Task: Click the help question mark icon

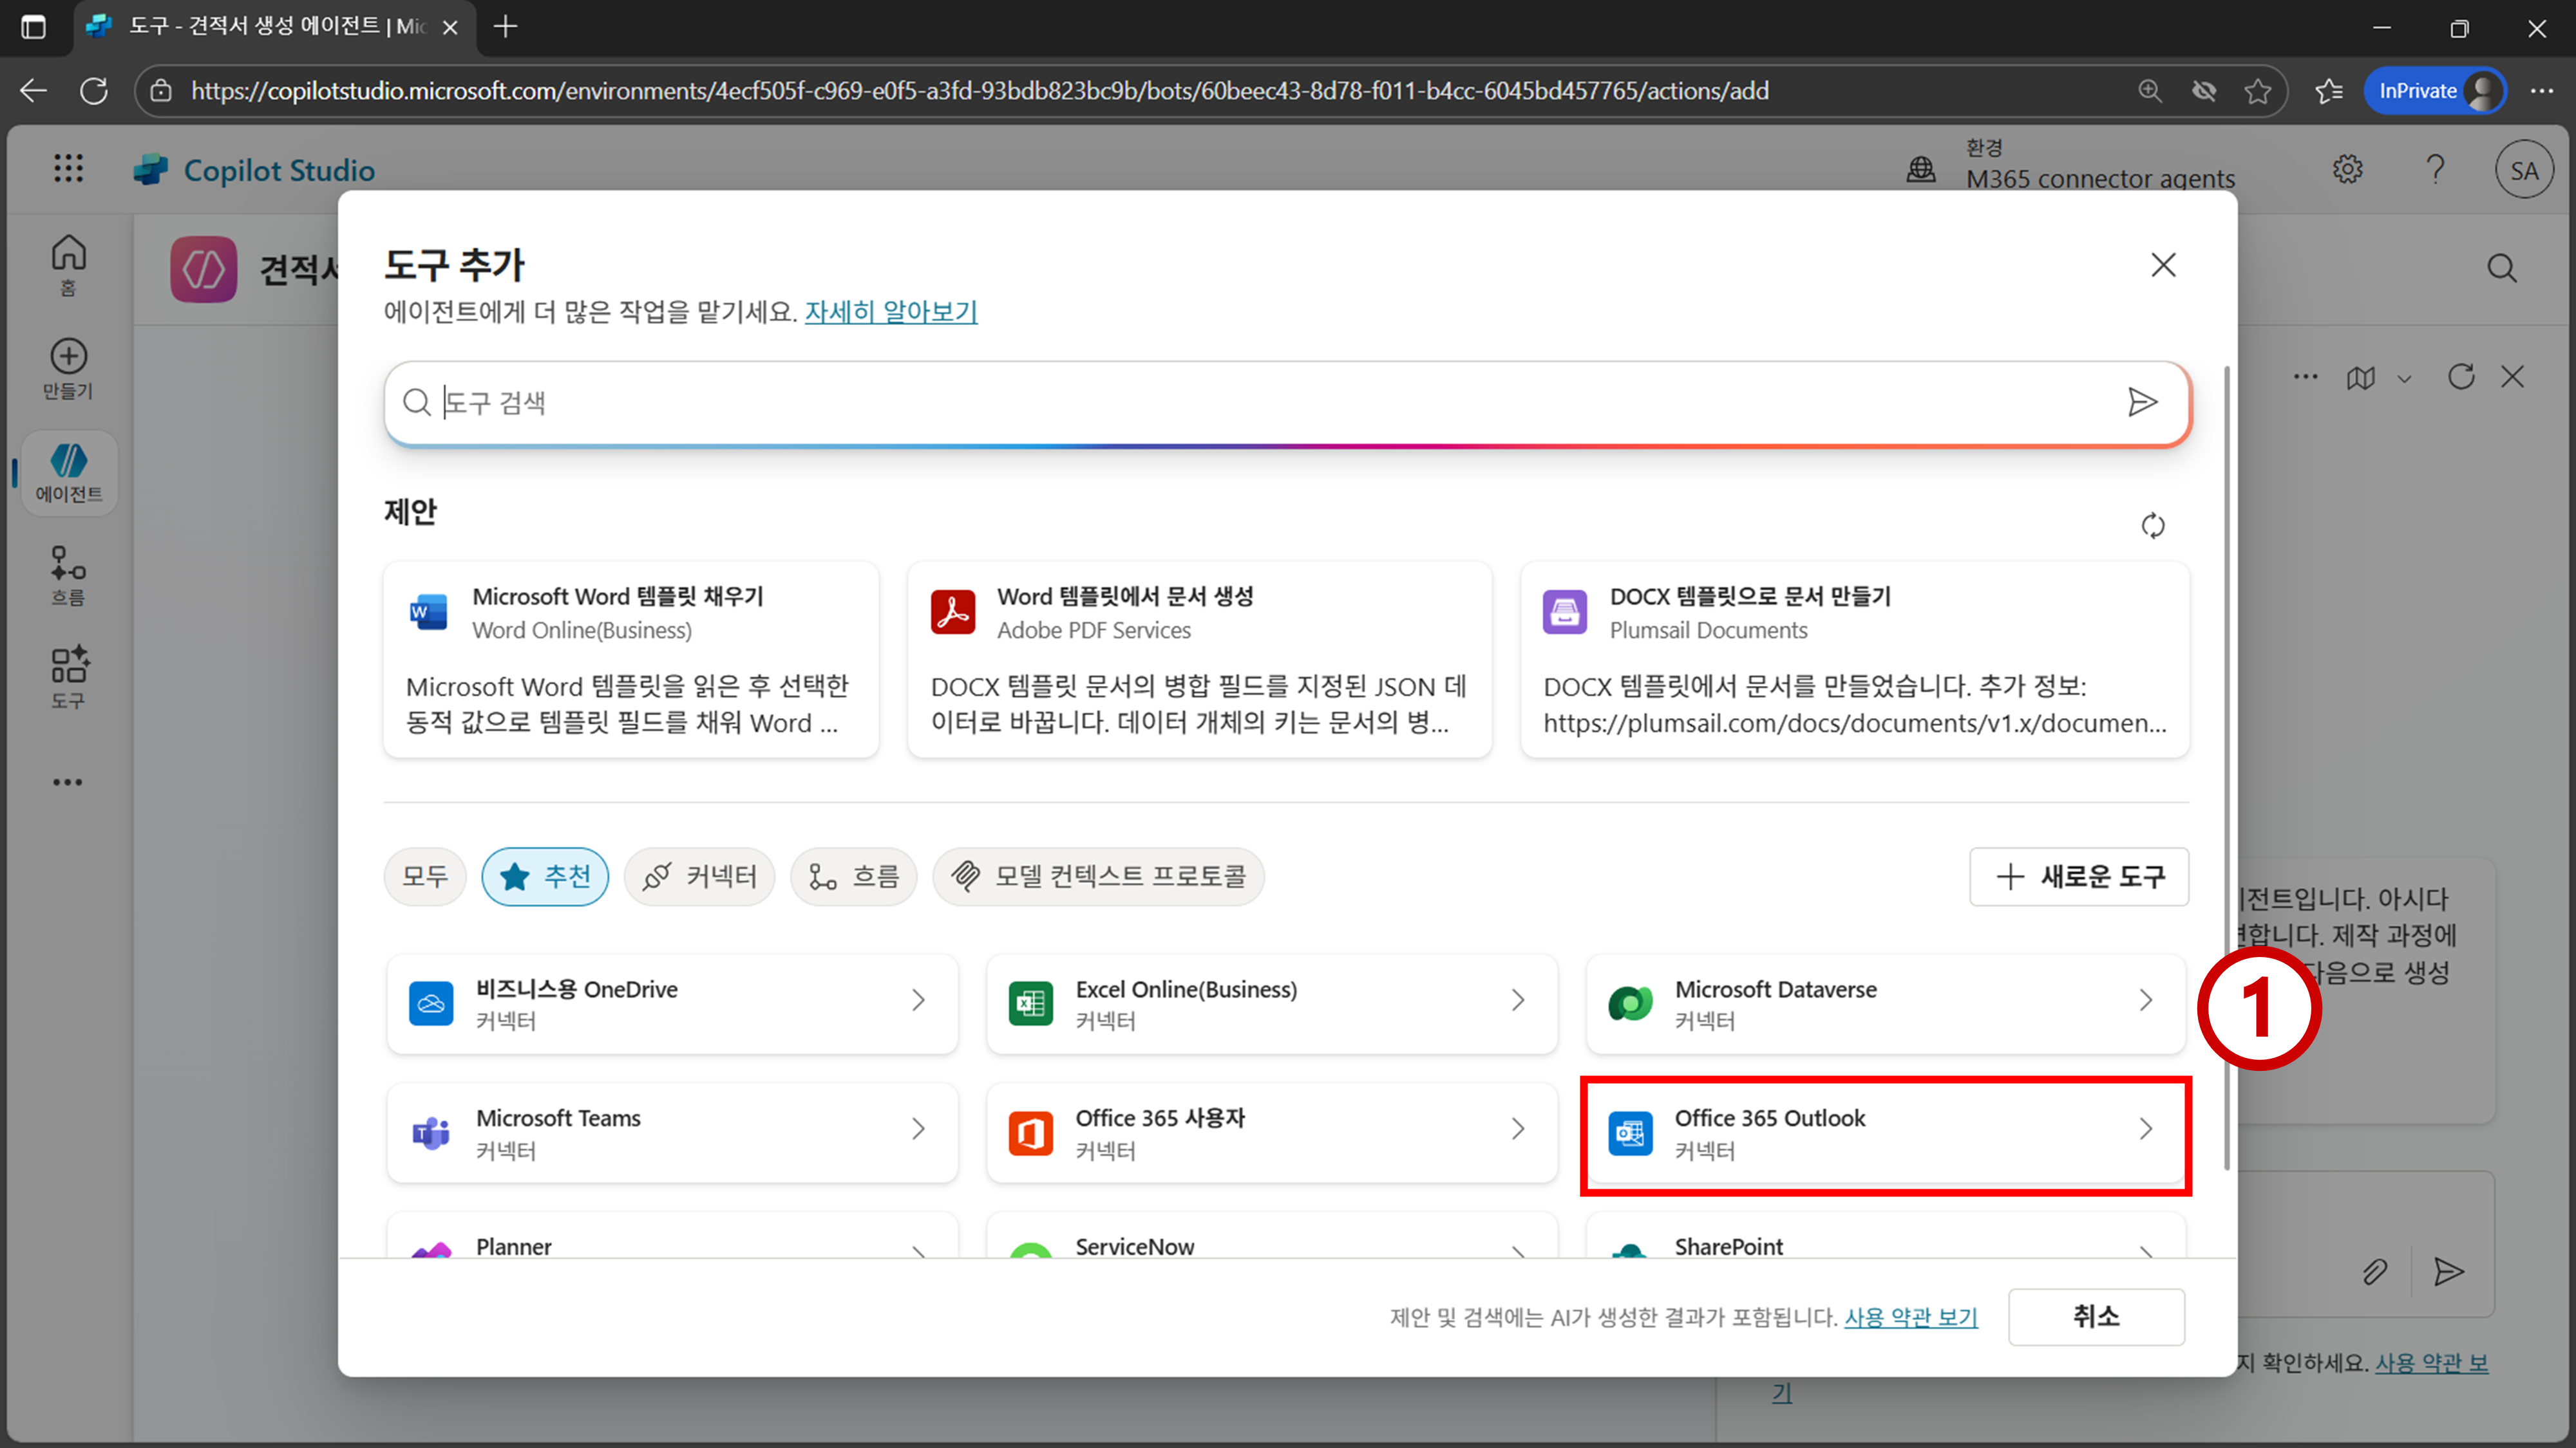Action: click(2435, 169)
